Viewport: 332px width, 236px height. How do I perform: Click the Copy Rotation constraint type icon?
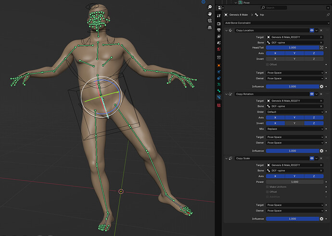point(230,94)
